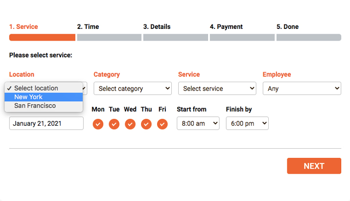Select the 5. Done step label
Screen dimensions: 350x201
[x=287, y=27]
